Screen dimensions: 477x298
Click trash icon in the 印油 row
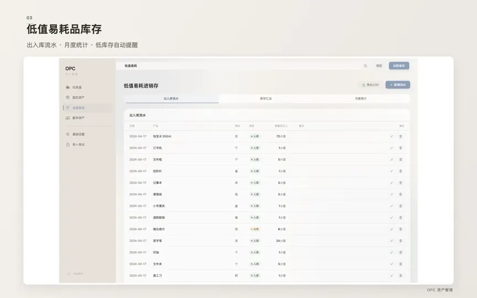[x=401, y=252]
